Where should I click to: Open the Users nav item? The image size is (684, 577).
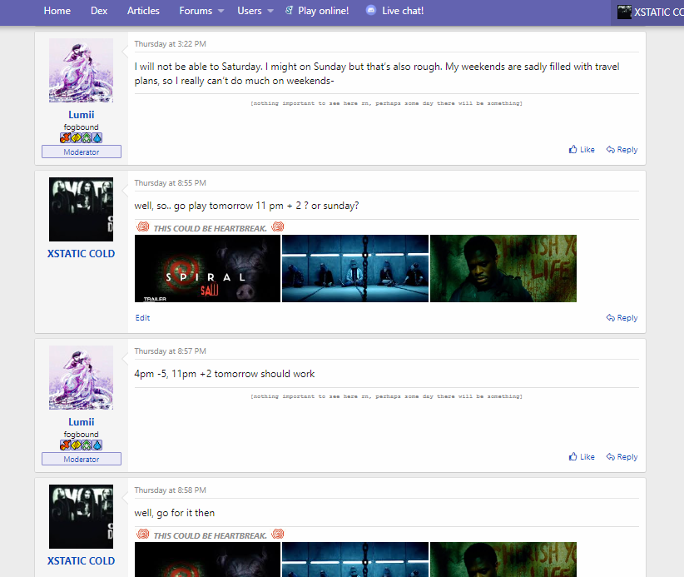pos(249,11)
